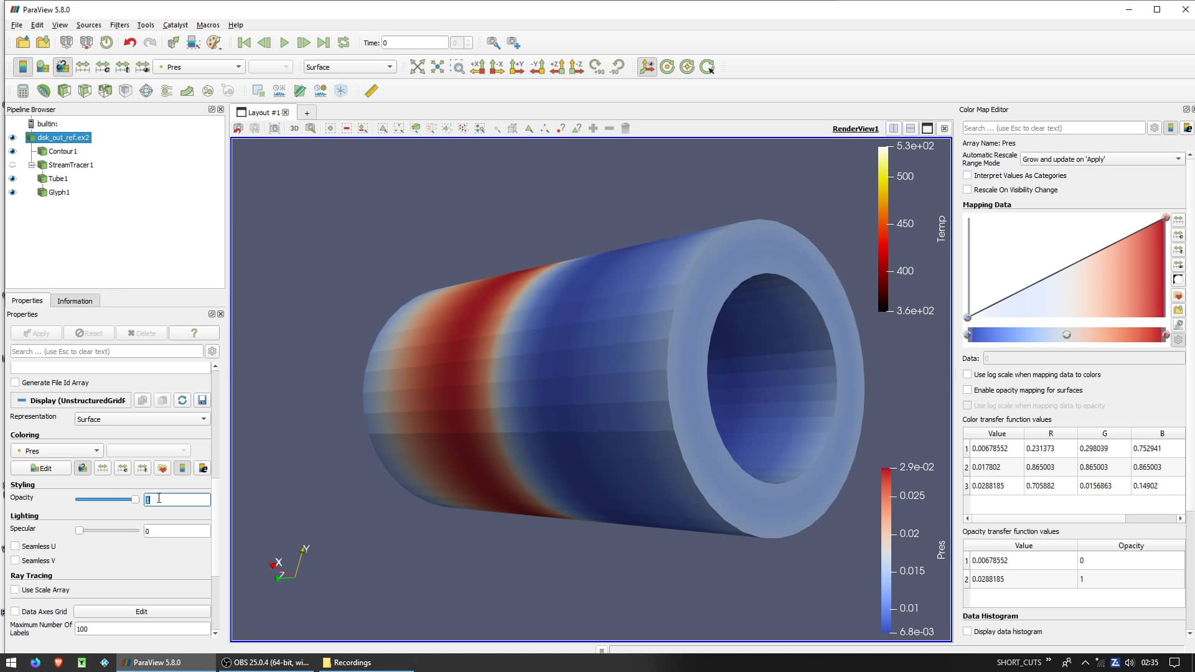1195x672 pixels.
Task: Launch the Stream Tracer filter
Action: (x=167, y=90)
